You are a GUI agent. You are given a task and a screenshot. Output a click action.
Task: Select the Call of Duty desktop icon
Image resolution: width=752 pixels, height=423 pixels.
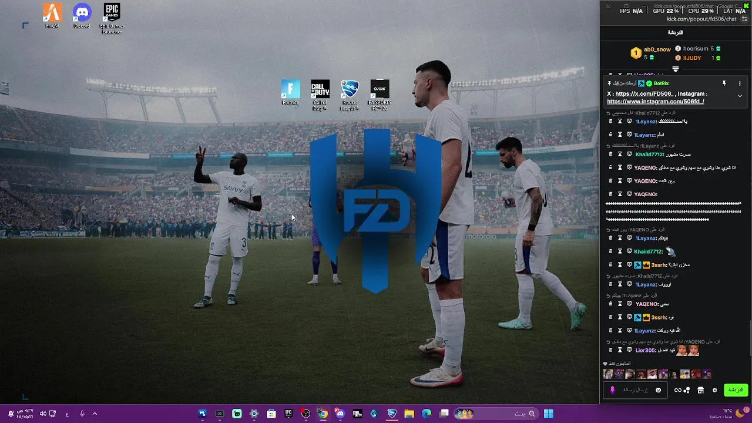[320, 96]
